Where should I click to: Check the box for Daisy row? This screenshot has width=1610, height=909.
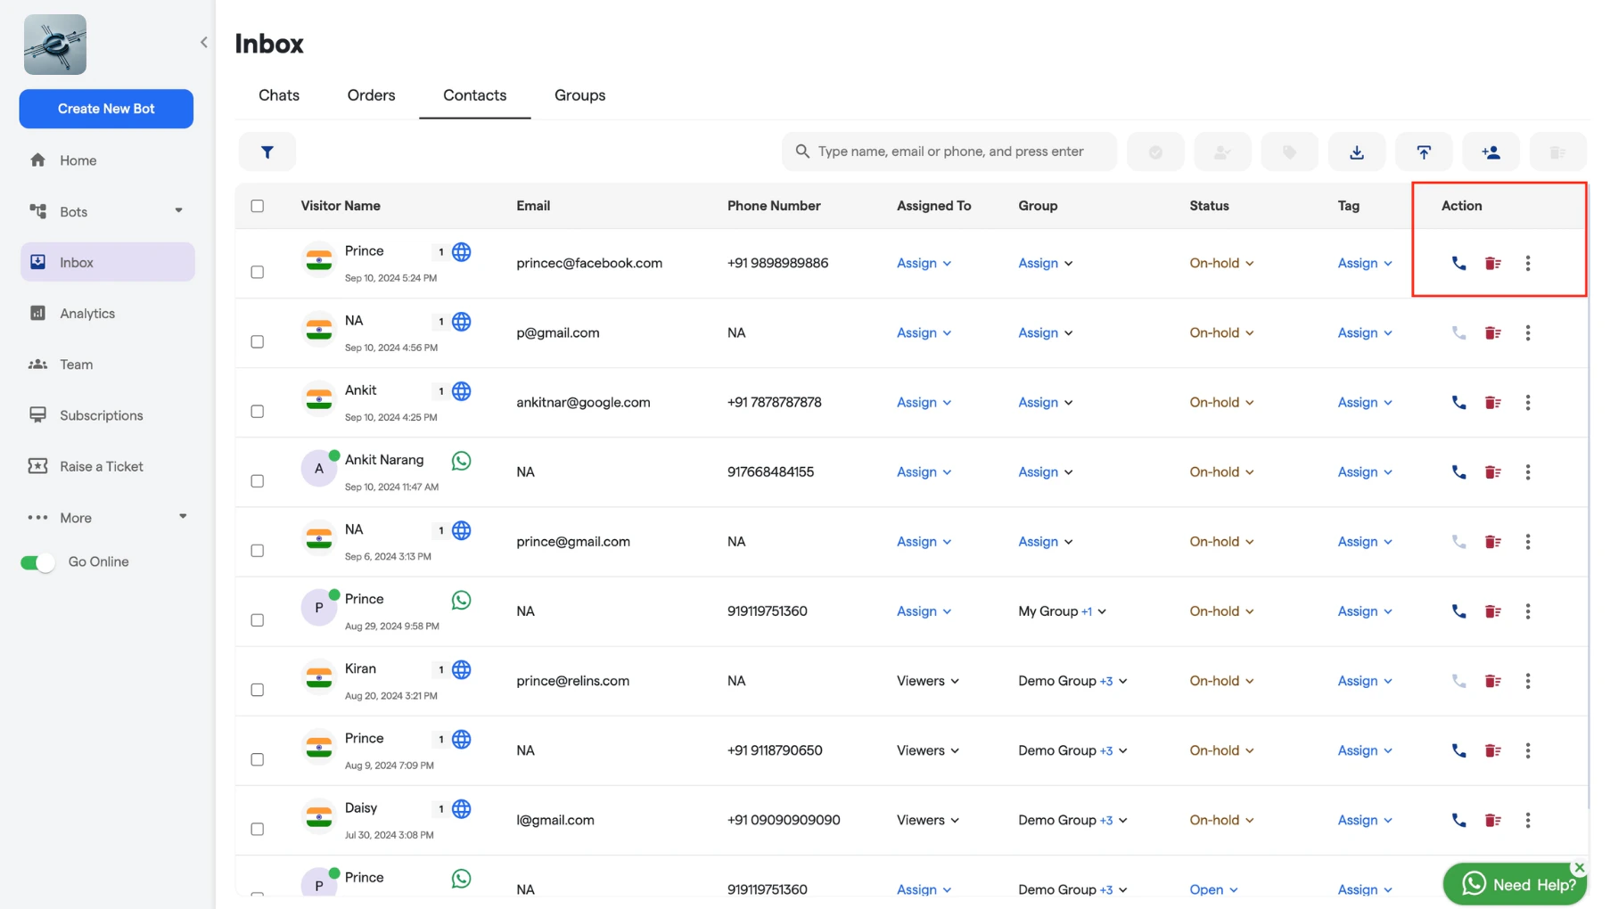(x=258, y=829)
